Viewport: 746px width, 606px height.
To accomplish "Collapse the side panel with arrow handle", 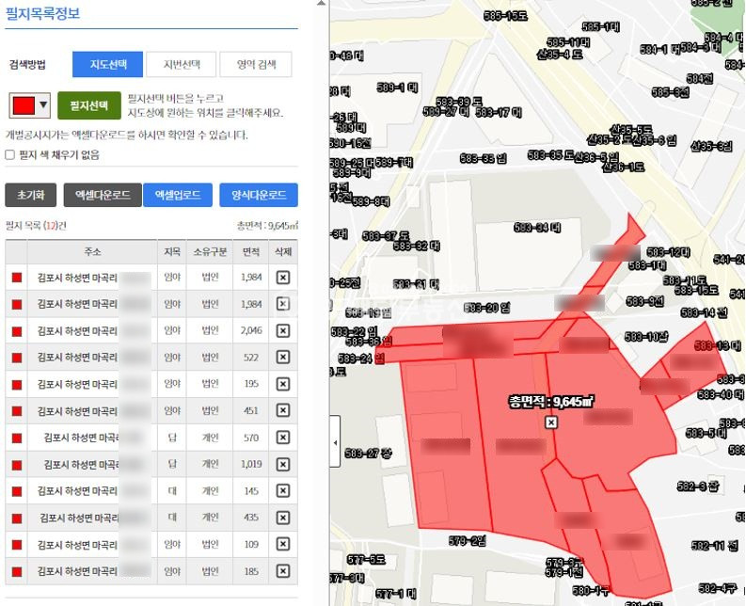I will 335,441.
